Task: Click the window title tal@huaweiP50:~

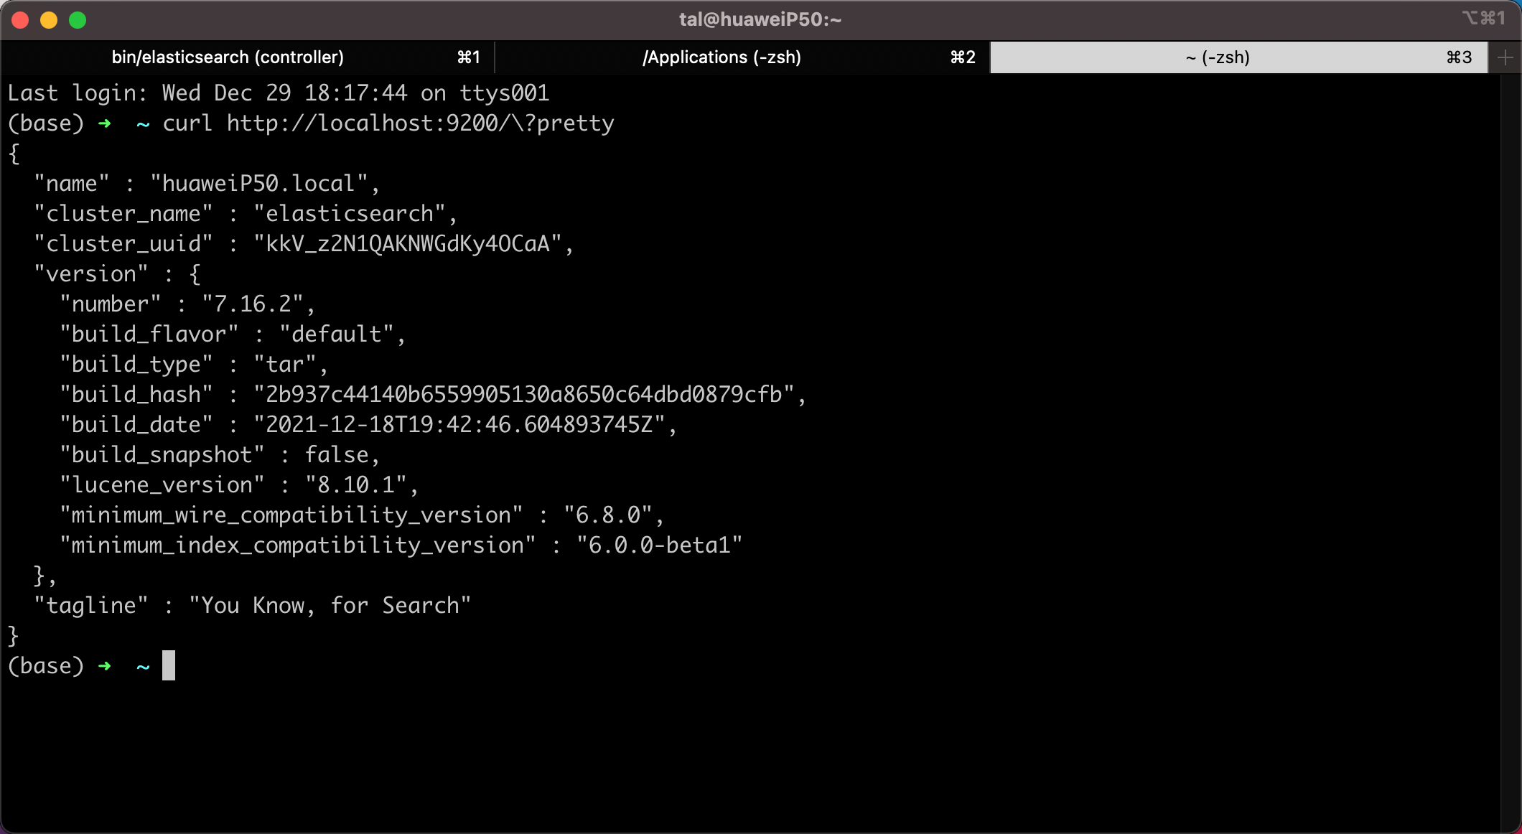Action: click(760, 19)
